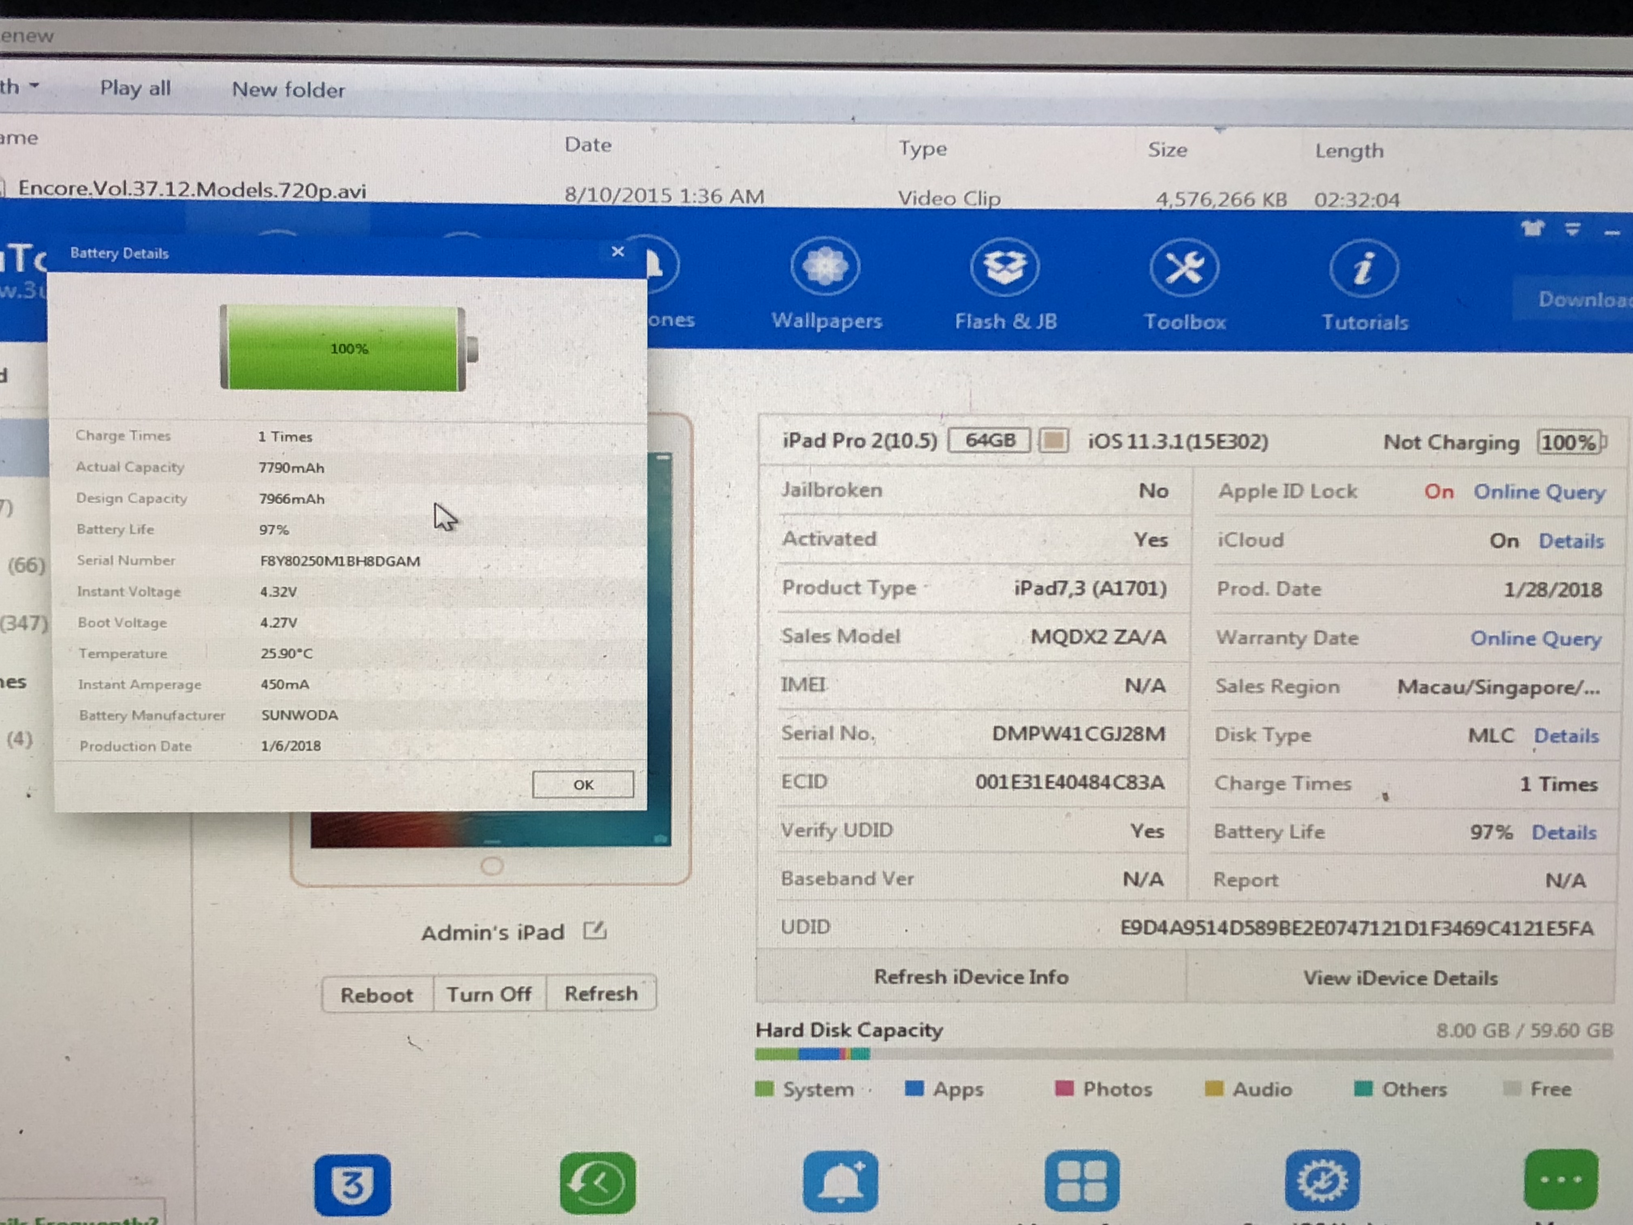
Task: Open Battery Life Details link
Action: point(1564,832)
